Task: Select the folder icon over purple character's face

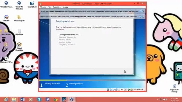Action: coord(6,45)
